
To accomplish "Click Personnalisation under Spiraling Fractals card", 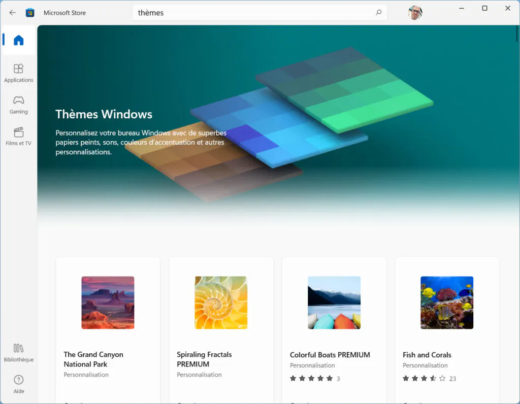I will click(x=199, y=375).
